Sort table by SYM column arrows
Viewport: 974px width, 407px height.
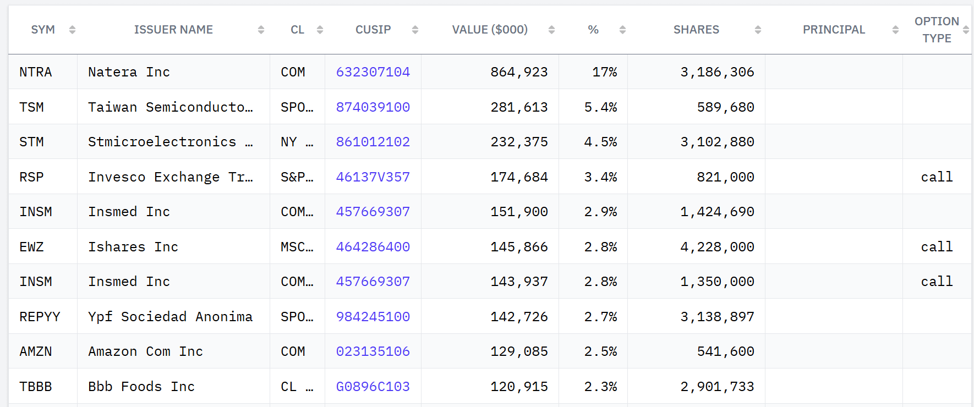pyautogui.click(x=72, y=30)
